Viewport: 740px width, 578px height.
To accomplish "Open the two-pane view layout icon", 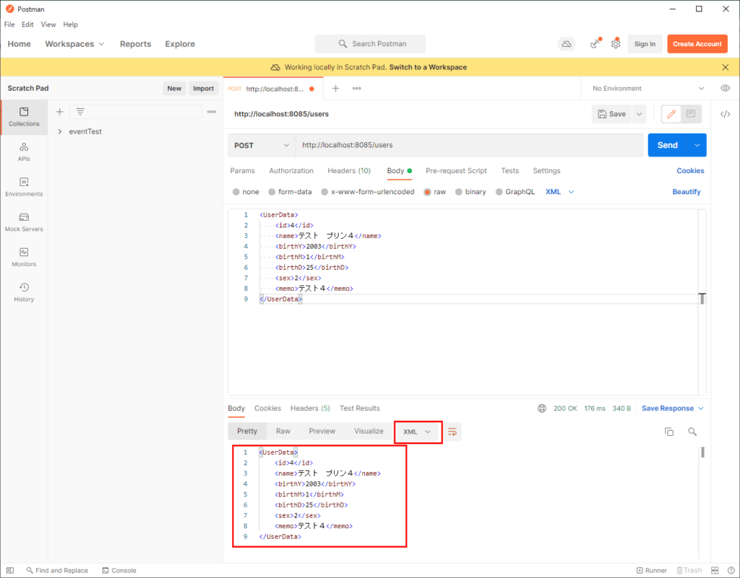I will (715, 571).
